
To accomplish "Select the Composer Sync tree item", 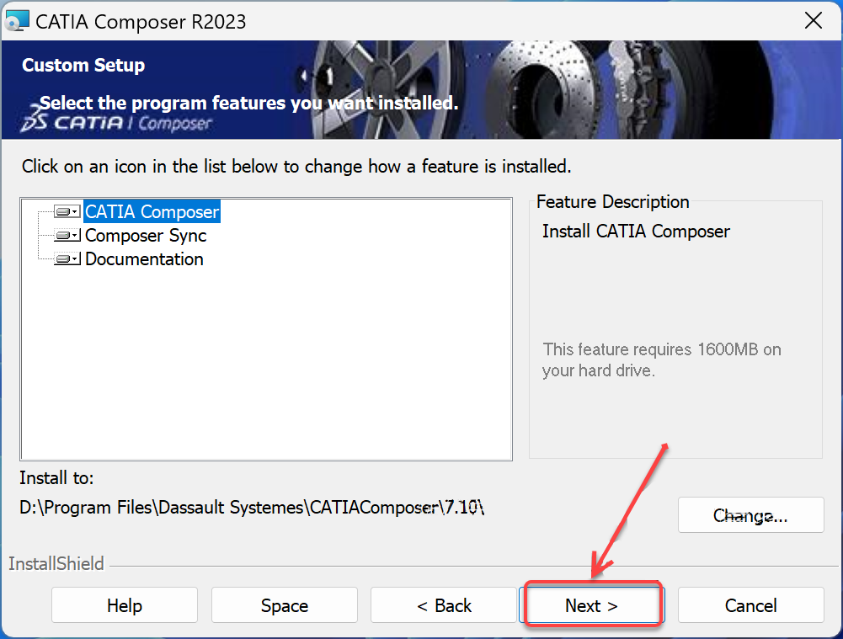I will (145, 236).
